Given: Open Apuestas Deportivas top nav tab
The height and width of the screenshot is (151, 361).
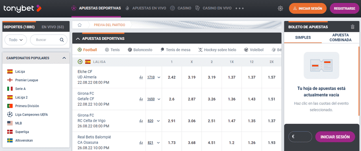Looking at the screenshot, I should pos(96,8).
